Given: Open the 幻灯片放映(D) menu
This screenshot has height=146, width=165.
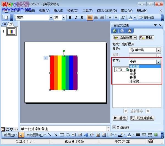Looking at the screenshot, I should (x=107, y=11).
